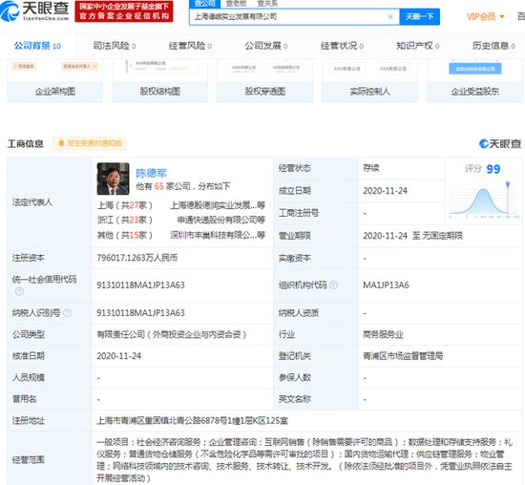525x485 pixels.
Task: Switch to the 历史信息 tab
Action: pos(493,46)
